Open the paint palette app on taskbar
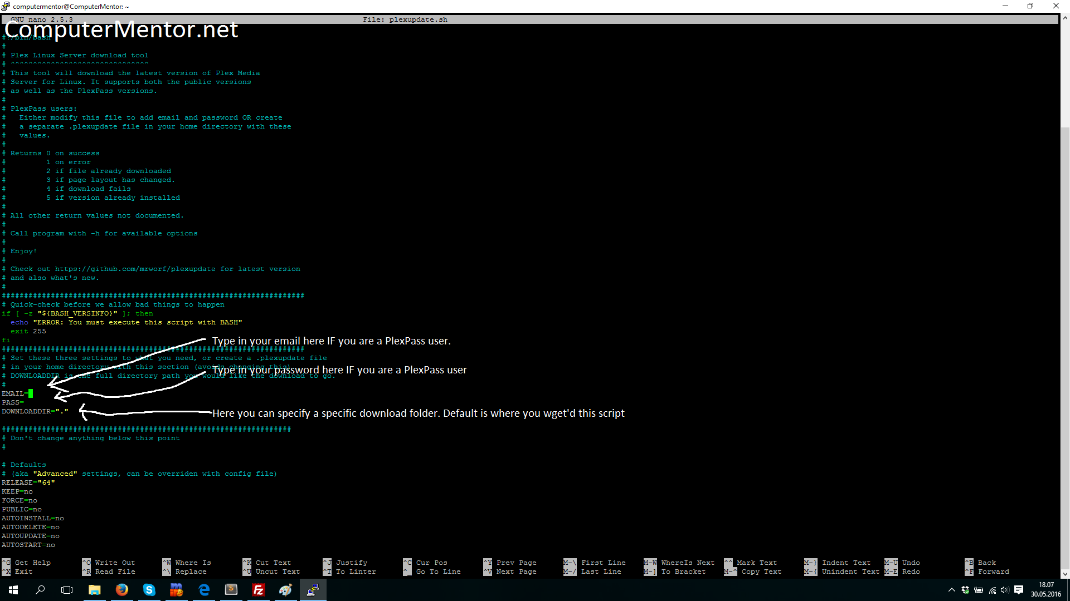1070x601 pixels. tap(286, 590)
